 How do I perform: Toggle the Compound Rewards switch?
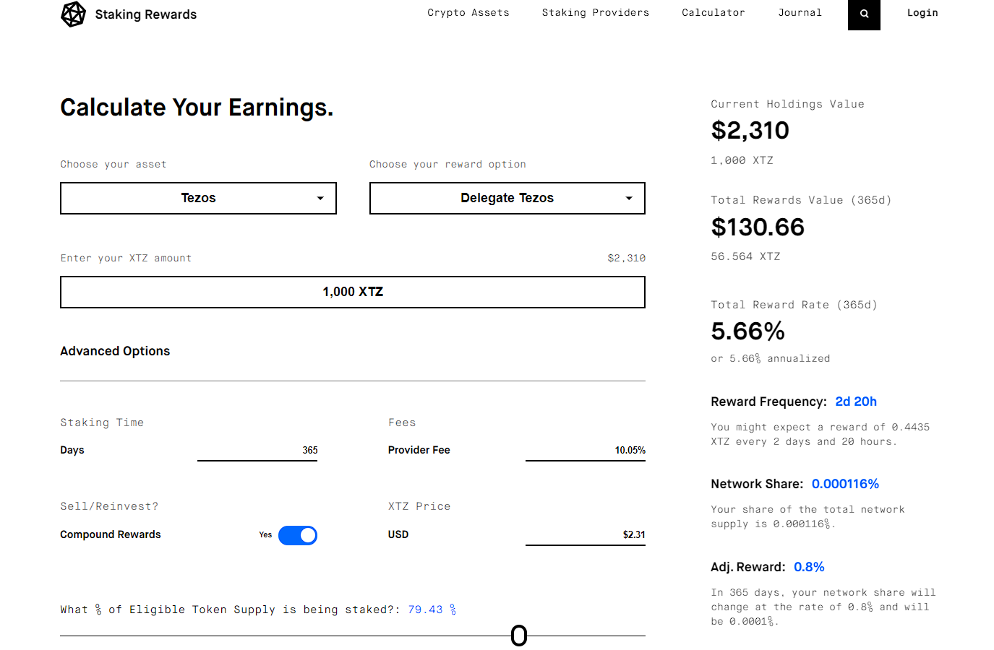coord(298,535)
